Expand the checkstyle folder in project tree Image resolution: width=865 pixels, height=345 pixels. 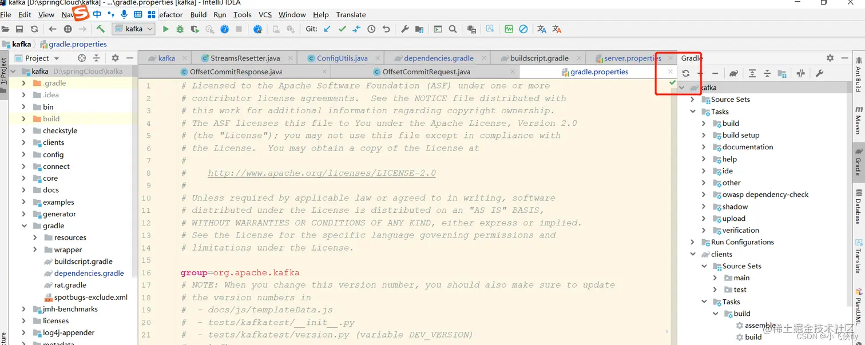click(x=23, y=130)
